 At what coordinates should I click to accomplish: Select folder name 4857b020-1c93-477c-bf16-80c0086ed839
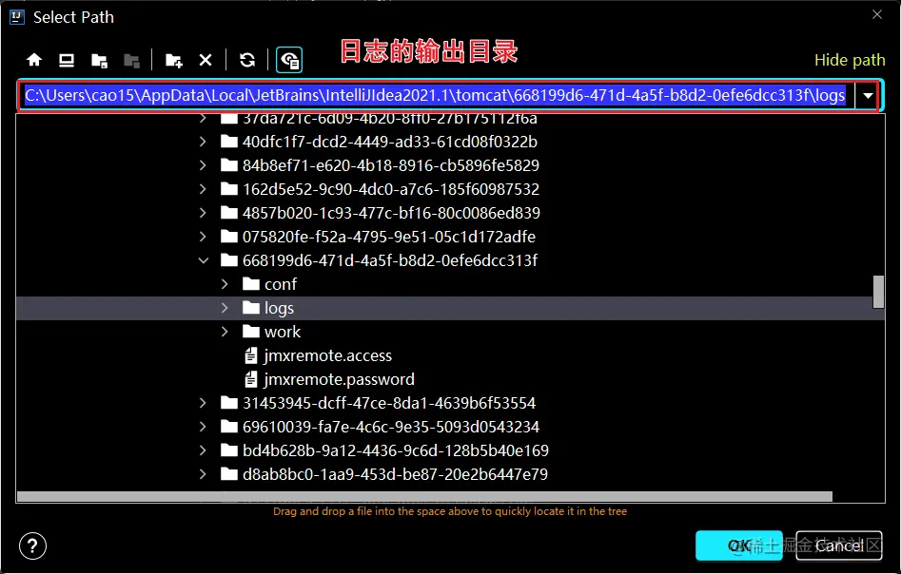[391, 213]
